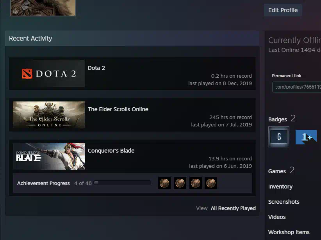Go to the Screenshots page
The width and height of the screenshot is (321, 240).
[x=284, y=202]
